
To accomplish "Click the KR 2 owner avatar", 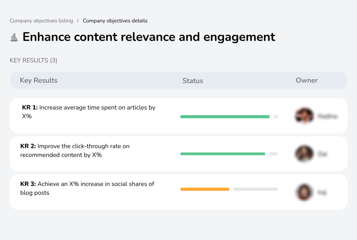I will (x=305, y=154).
